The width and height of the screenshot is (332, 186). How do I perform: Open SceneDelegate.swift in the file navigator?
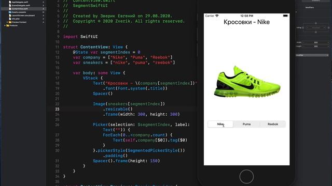[21, 6]
